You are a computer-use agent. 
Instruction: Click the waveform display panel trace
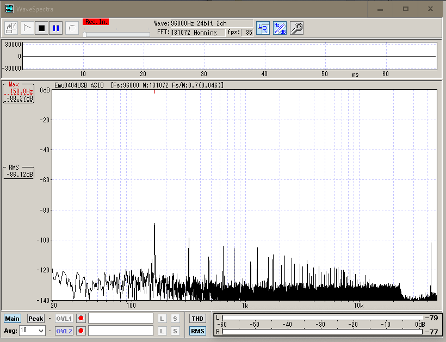[230, 57]
